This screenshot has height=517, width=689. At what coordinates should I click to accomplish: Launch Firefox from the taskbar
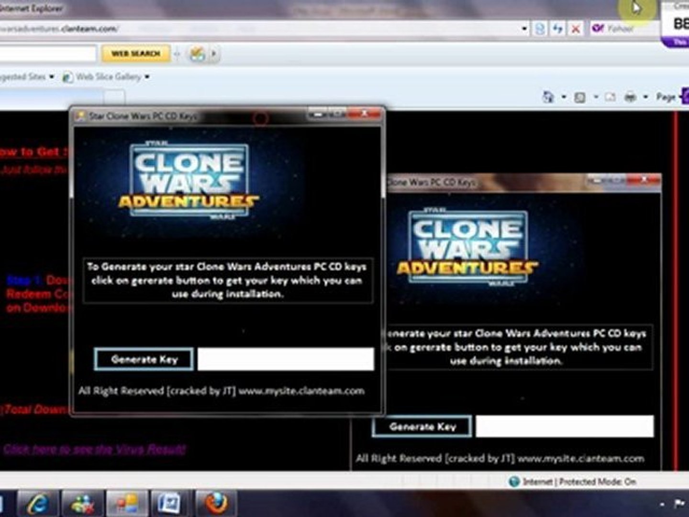(215, 503)
